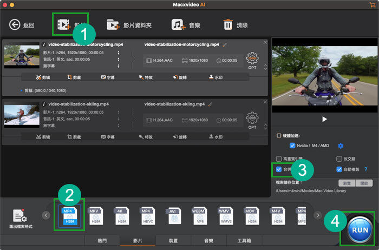Viewport: 379px width, 250px height.
Task: Select the WMV WMV2 format
Action: pyautogui.click(x=226, y=215)
